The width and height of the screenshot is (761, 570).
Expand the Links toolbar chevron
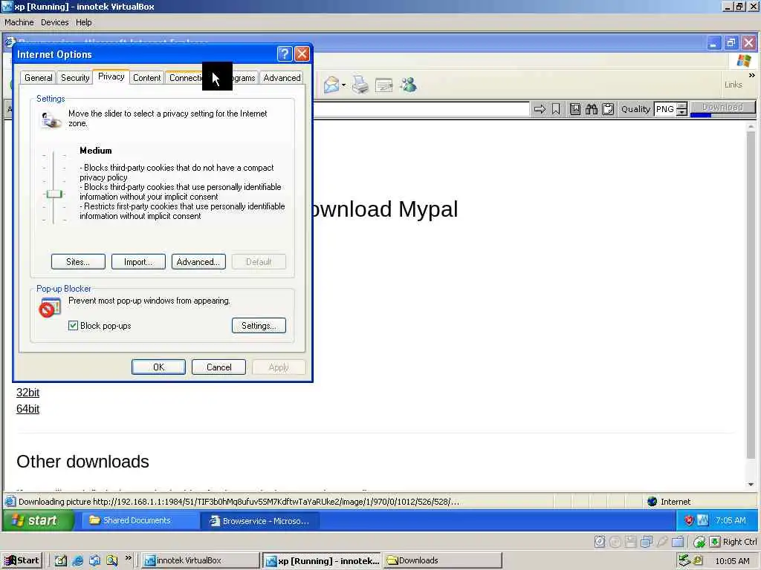(x=752, y=76)
